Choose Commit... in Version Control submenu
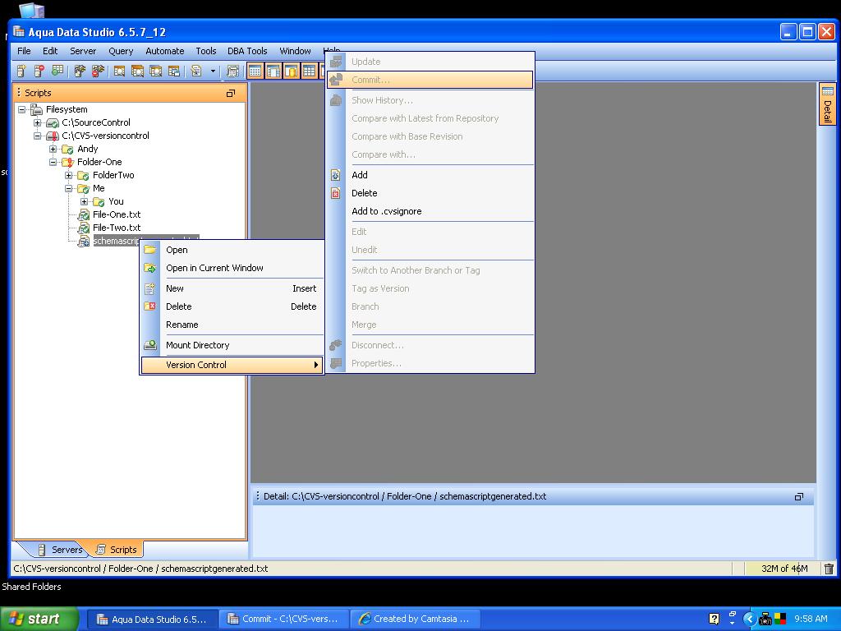This screenshot has height=631, width=841. pyautogui.click(x=430, y=80)
